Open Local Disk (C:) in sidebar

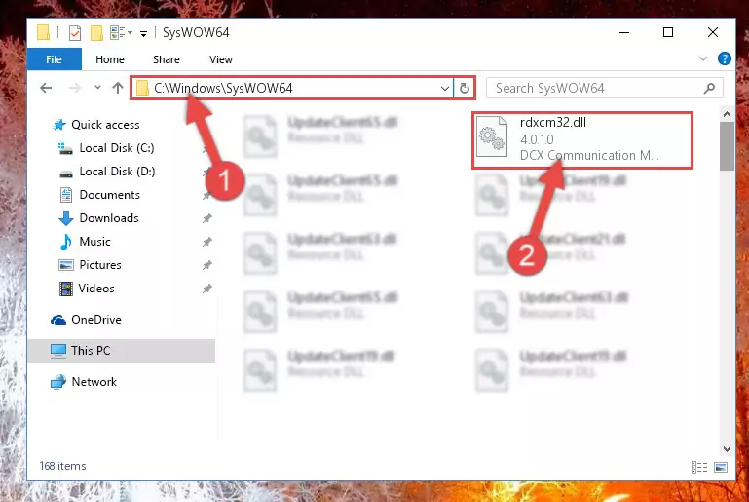117,148
